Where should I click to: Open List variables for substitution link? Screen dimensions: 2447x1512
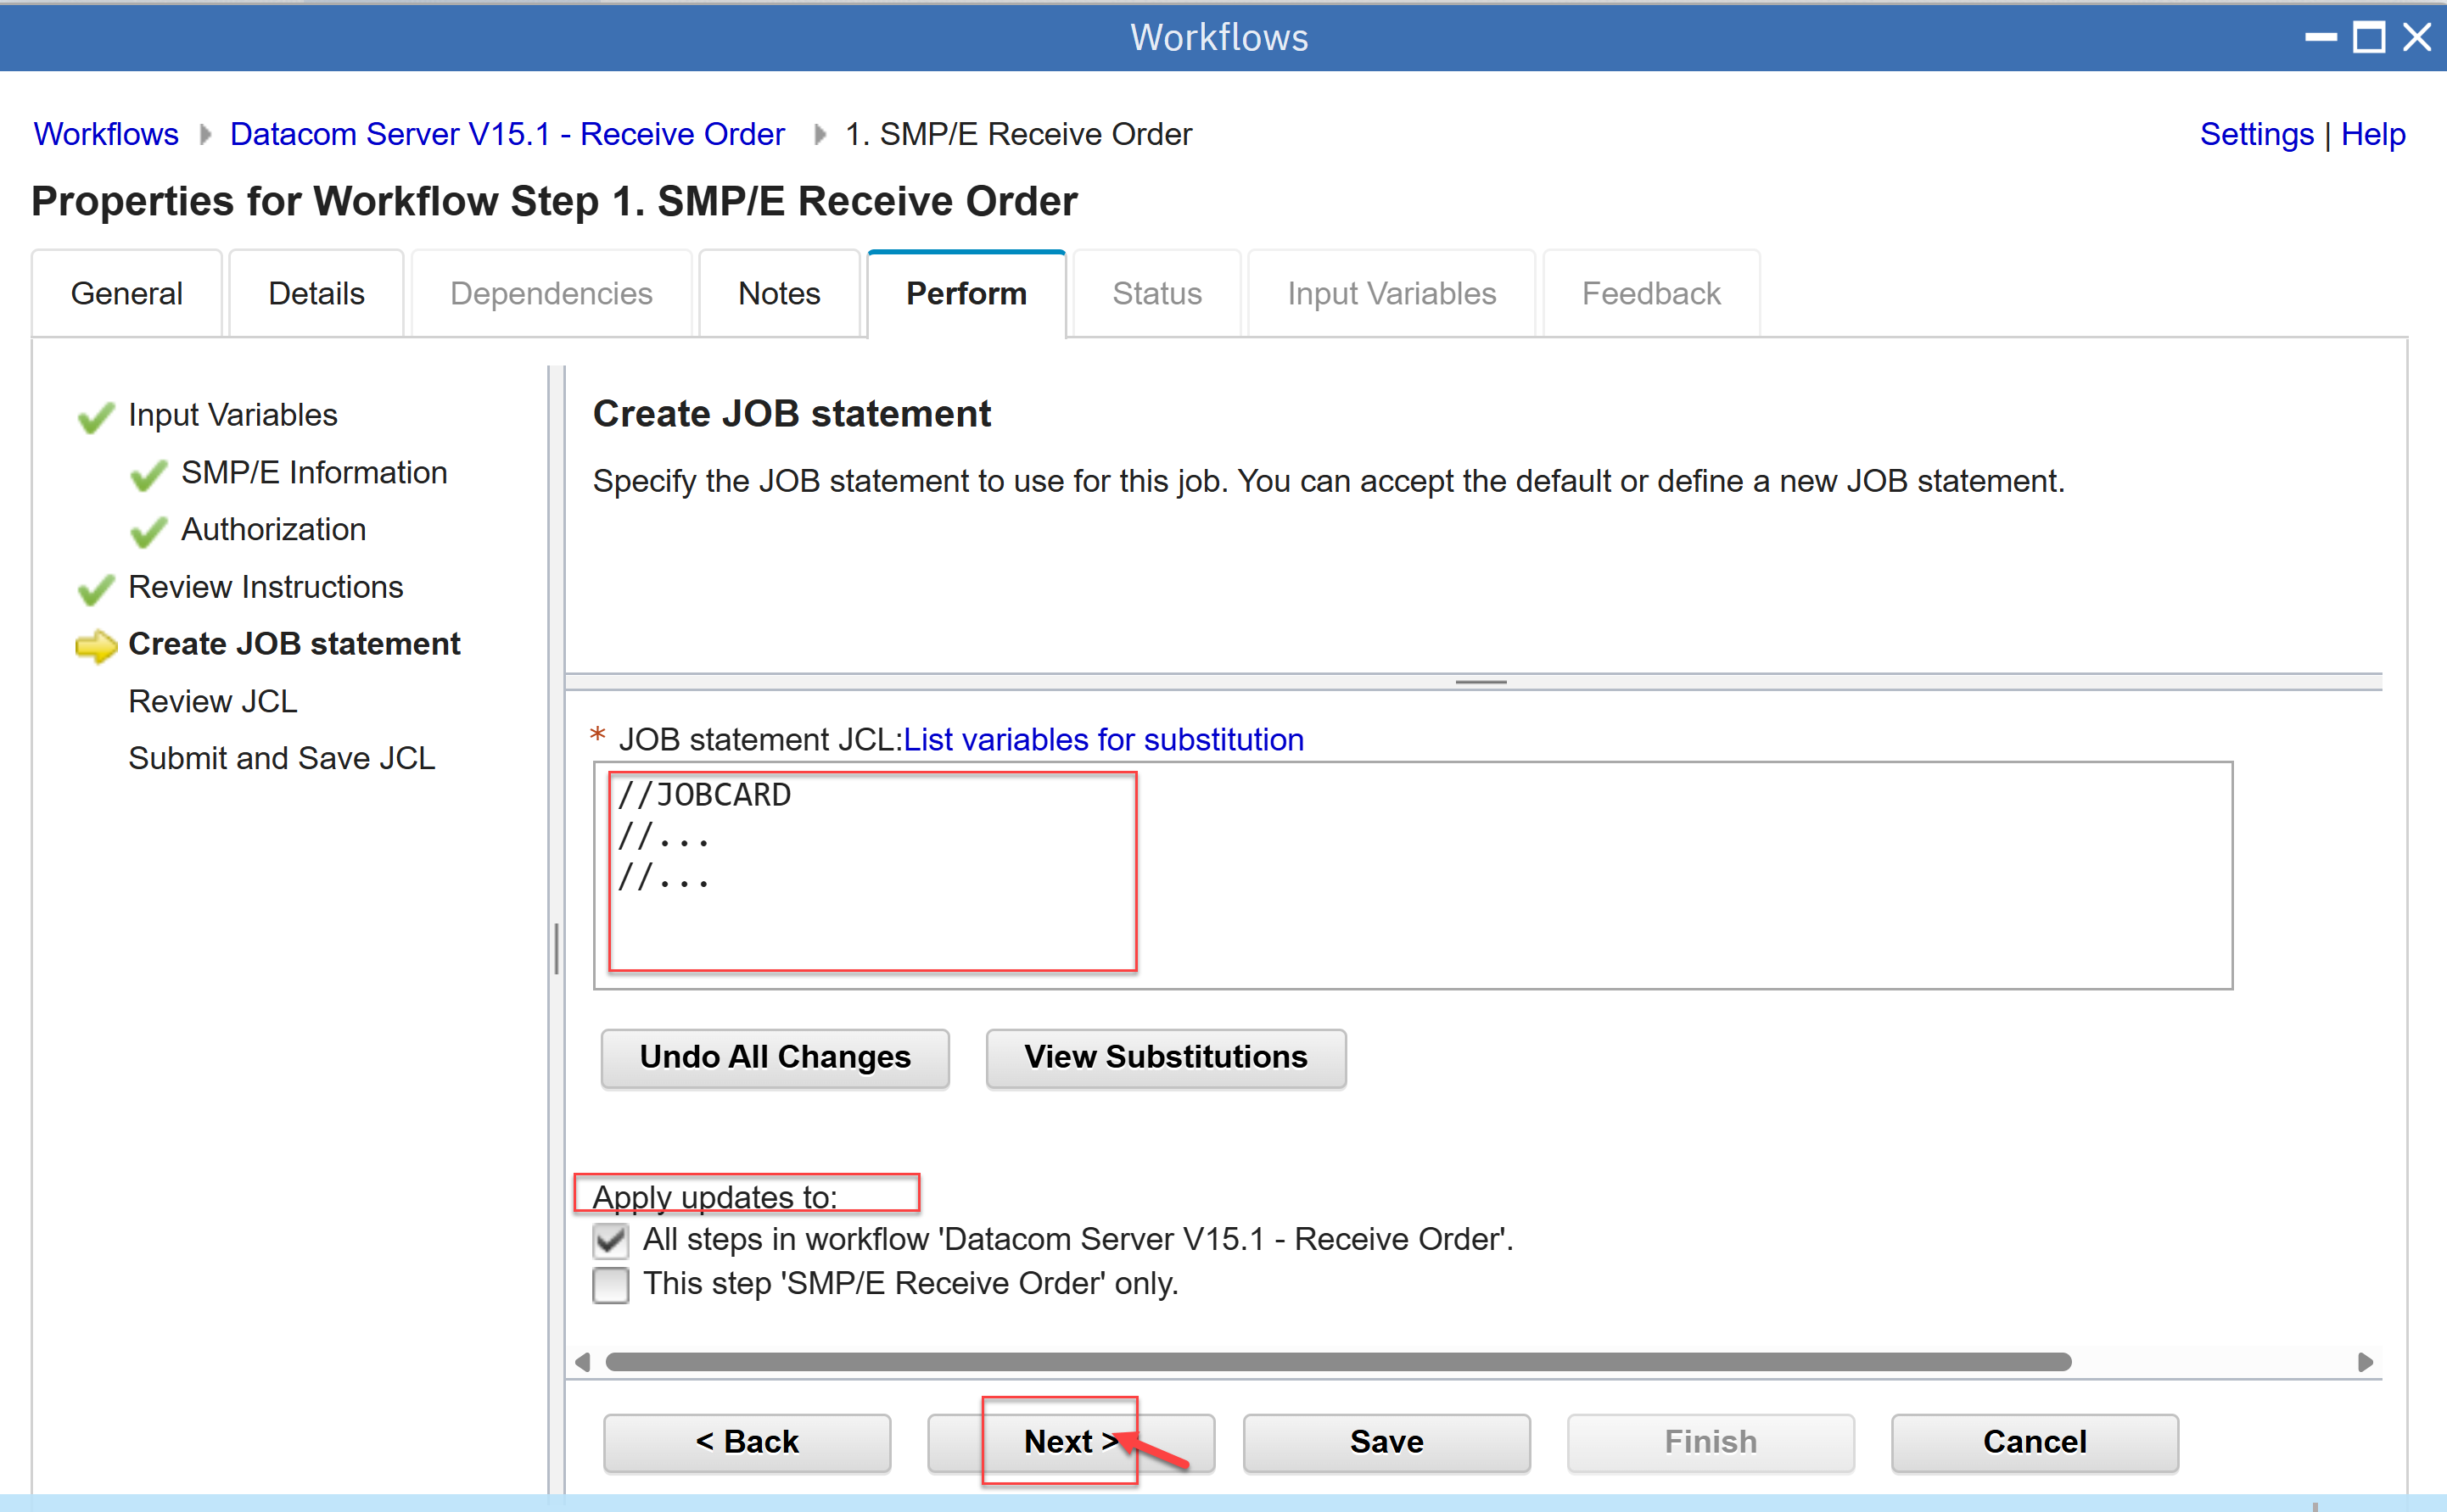pos(1104,740)
